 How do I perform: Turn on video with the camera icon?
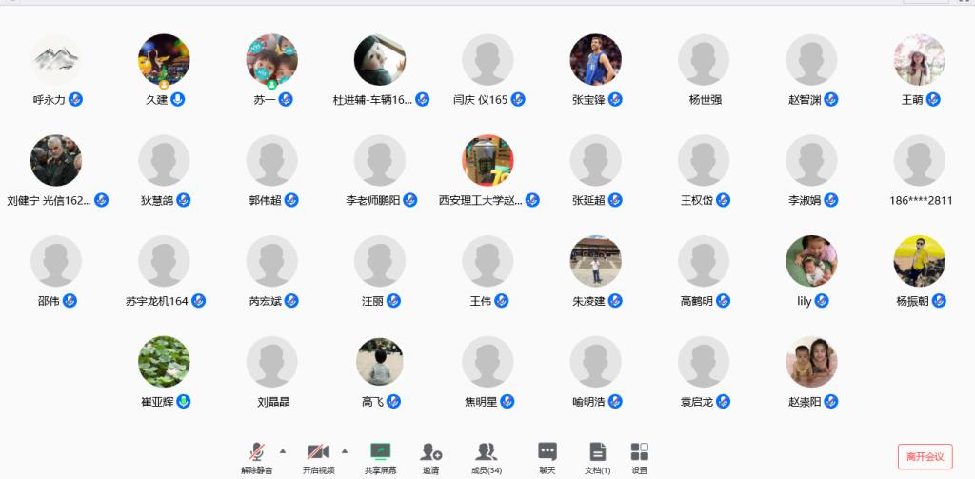click(x=318, y=452)
